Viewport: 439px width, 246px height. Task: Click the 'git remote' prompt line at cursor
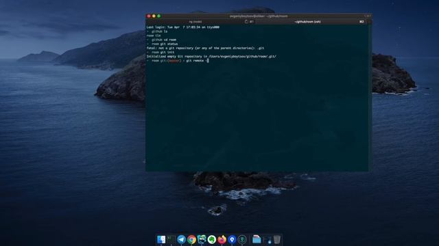(x=178, y=61)
